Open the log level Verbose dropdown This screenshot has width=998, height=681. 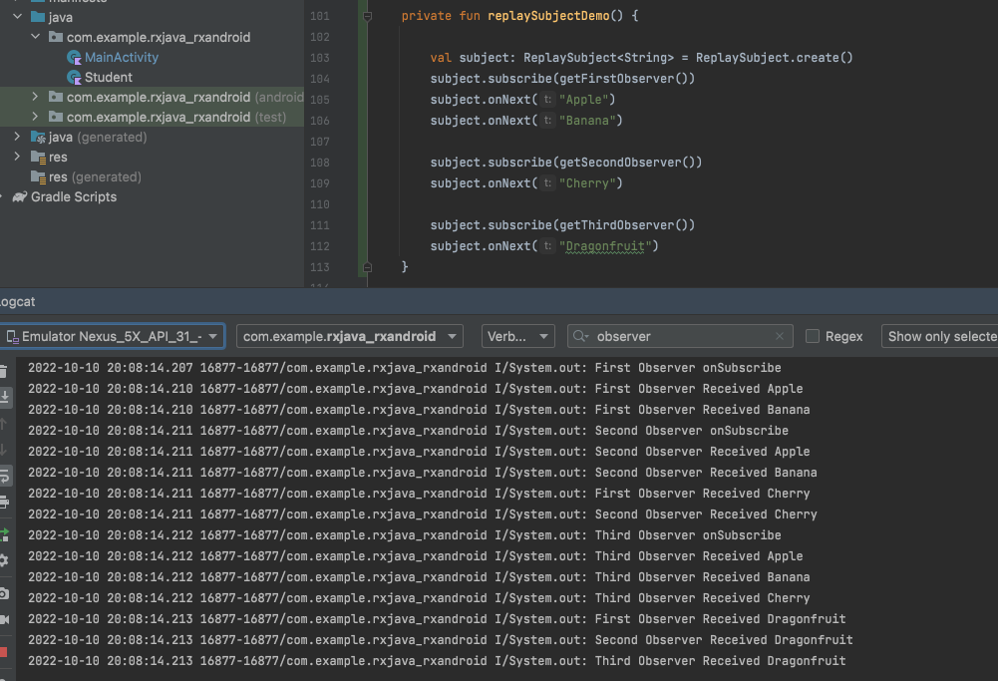517,336
